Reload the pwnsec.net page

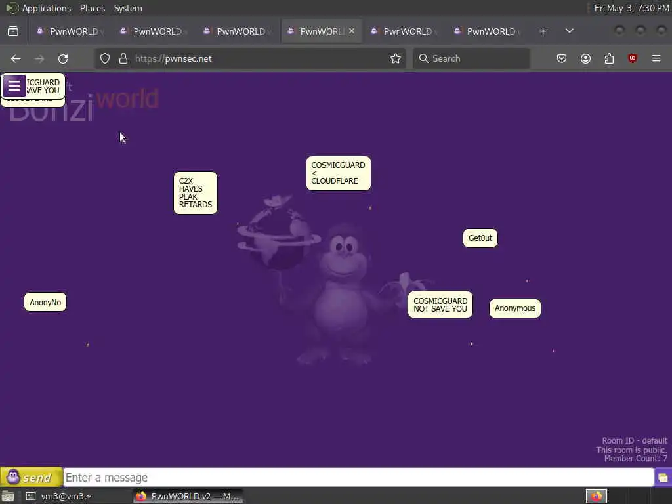pos(63,58)
